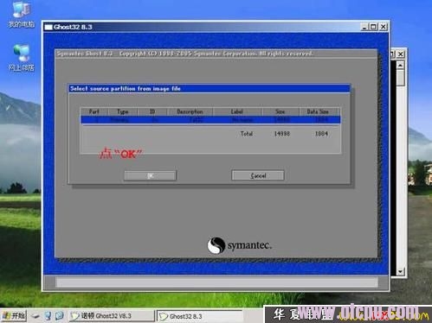
Task: Switch to Ghost32 8.3 taskbar item
Action: pos(199,316)
